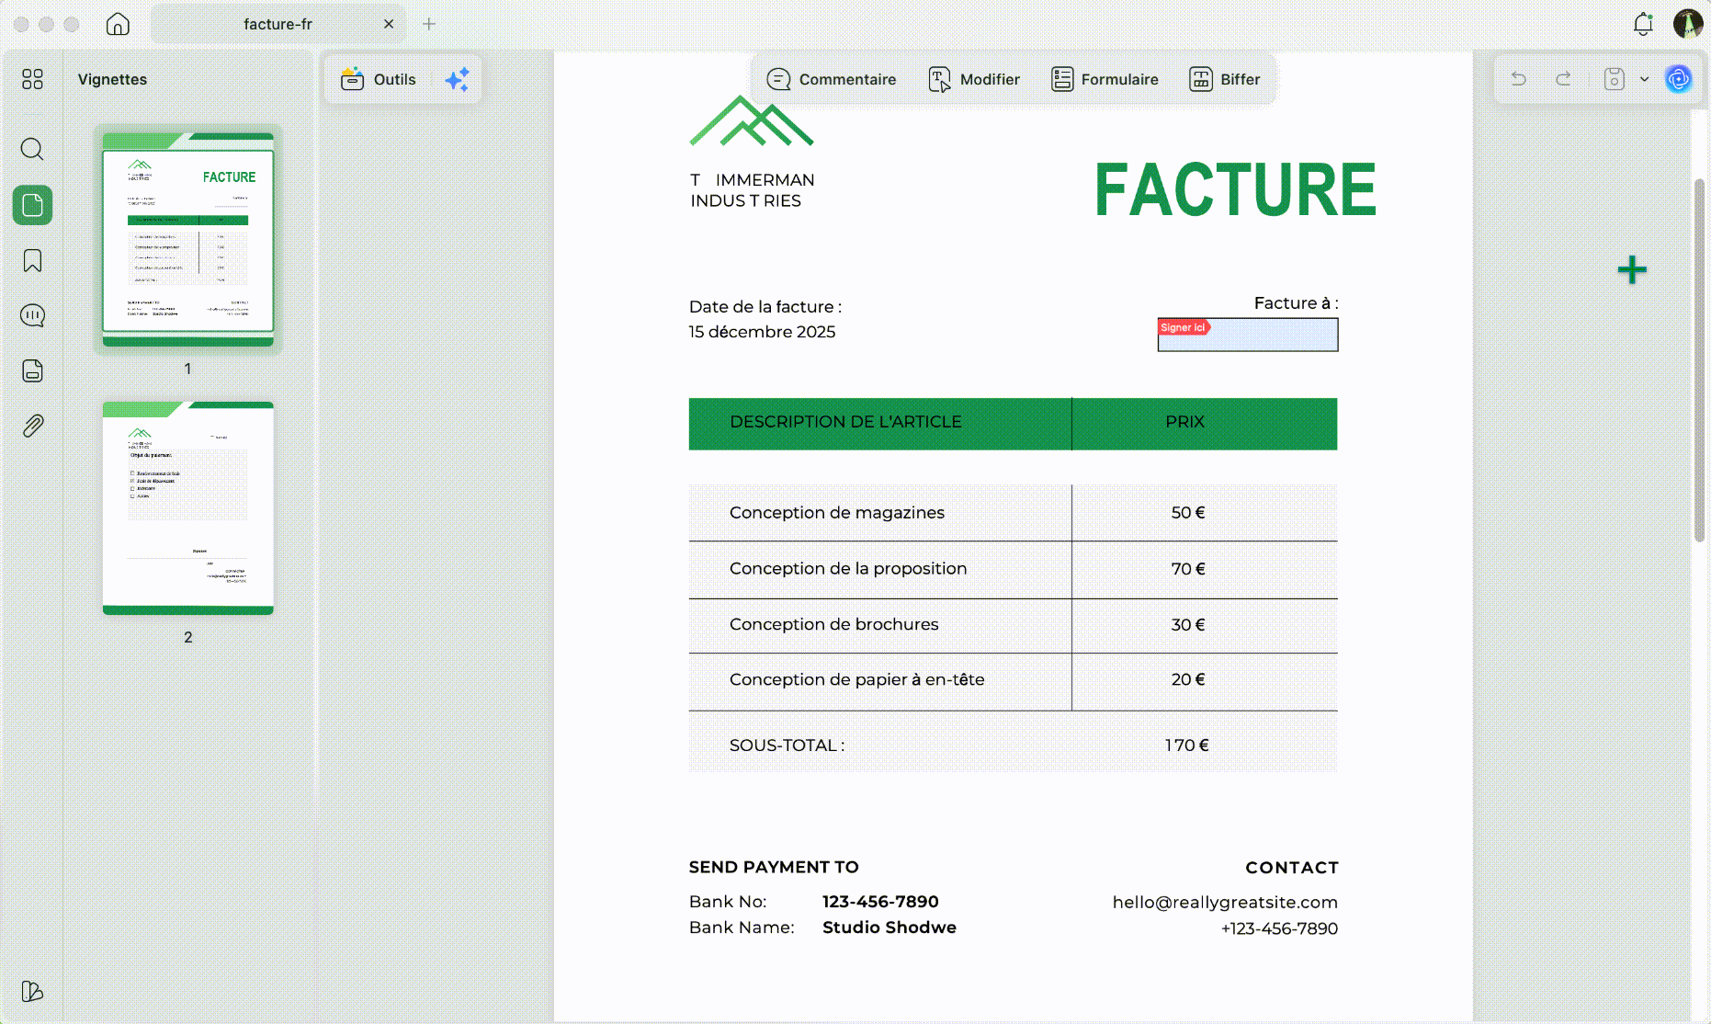Open the form fields panel icon
1711x1024 pixels.
[x=32, y=371]
